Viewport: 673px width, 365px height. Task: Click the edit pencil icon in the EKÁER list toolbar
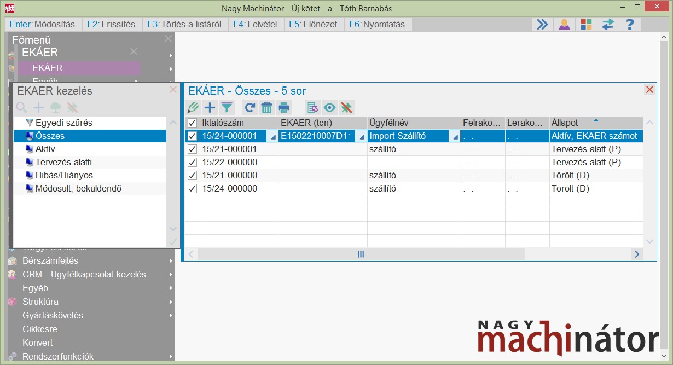pos(193,107)
